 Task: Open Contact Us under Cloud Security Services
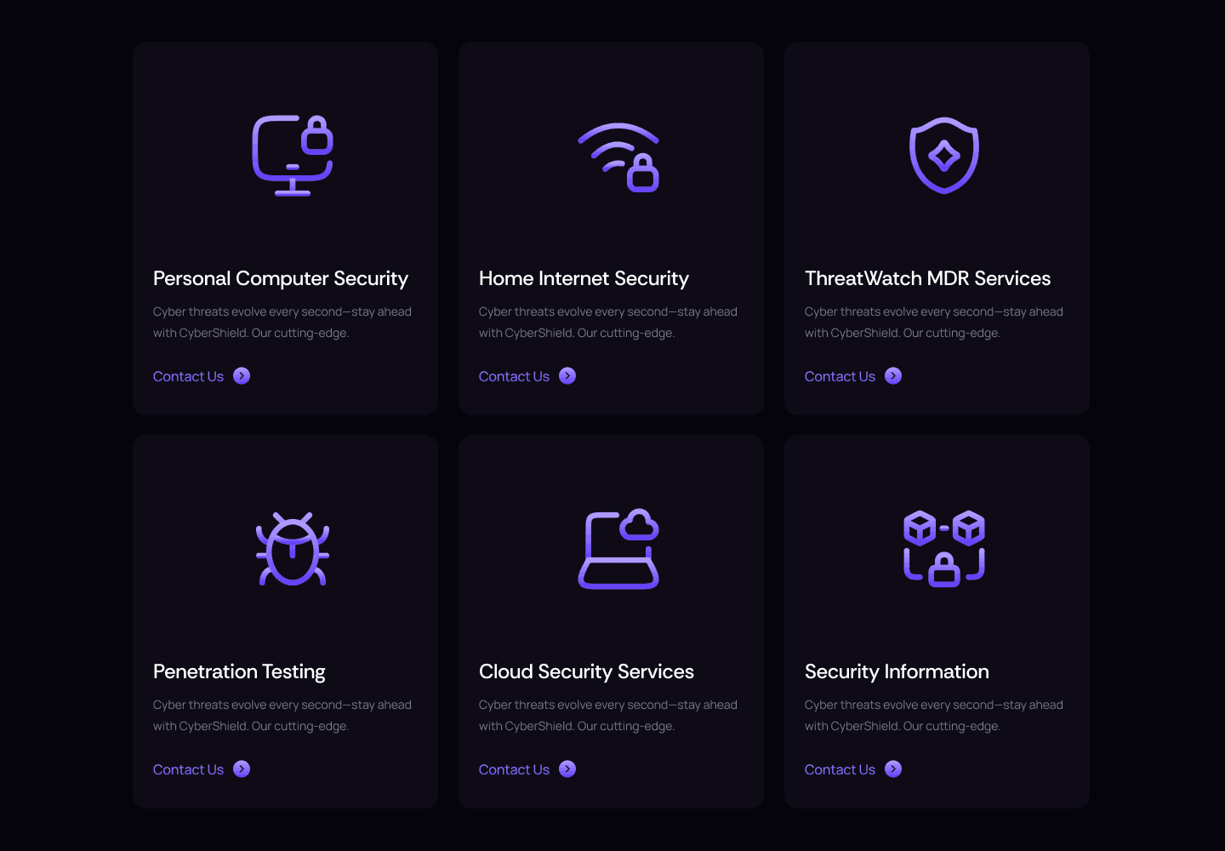point(514,769)
